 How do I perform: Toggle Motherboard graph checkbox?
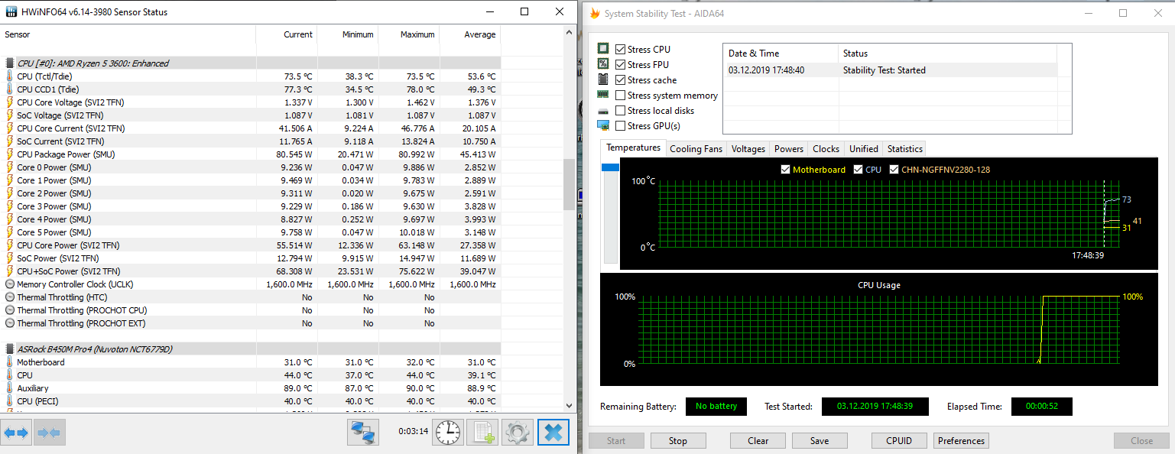click(x=785, y=170)
